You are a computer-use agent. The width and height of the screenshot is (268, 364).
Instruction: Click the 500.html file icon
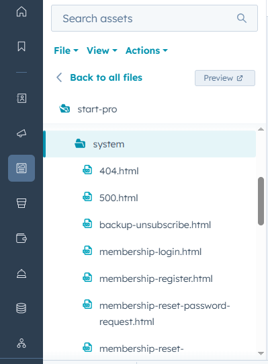click(x=87, y=196)
